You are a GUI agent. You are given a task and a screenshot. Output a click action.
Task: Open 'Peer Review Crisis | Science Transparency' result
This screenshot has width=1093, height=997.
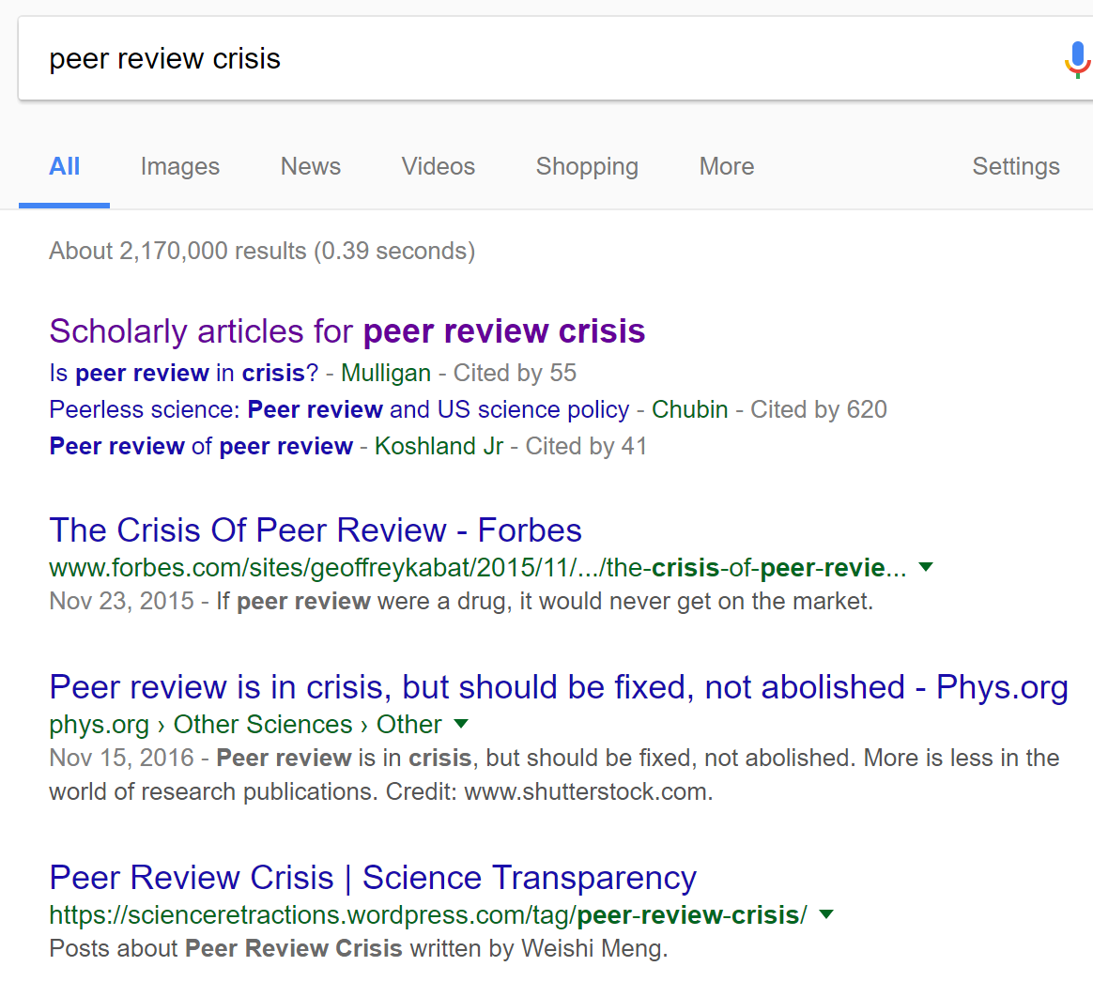[x=372, y=878]
